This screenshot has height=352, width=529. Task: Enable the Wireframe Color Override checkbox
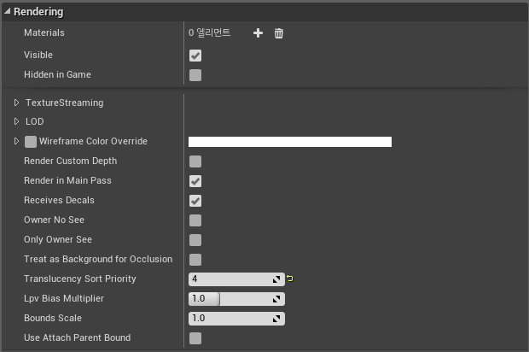click(x=31, y=142)
